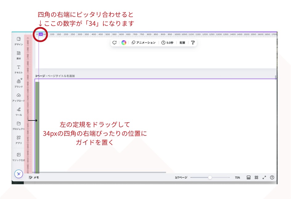Click the 3/7ページ page indicator
The image size is (291, 199).
pos(181,177)
